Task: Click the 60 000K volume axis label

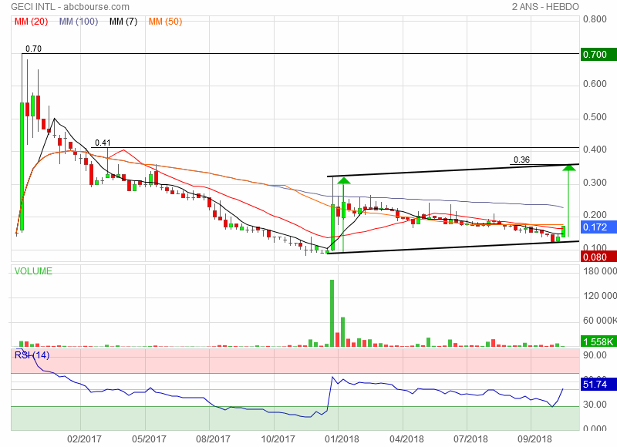Action: (600, 321)
